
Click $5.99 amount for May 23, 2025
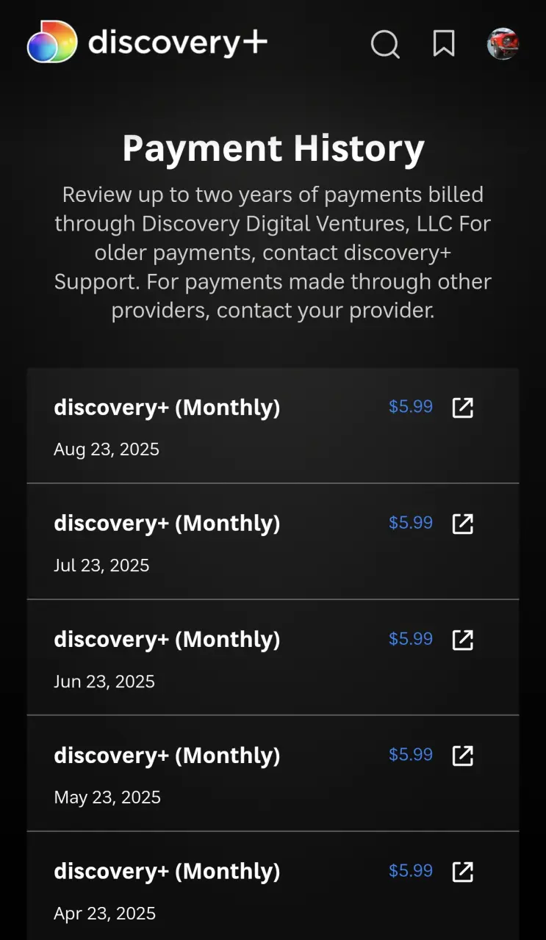click(411, 755)
